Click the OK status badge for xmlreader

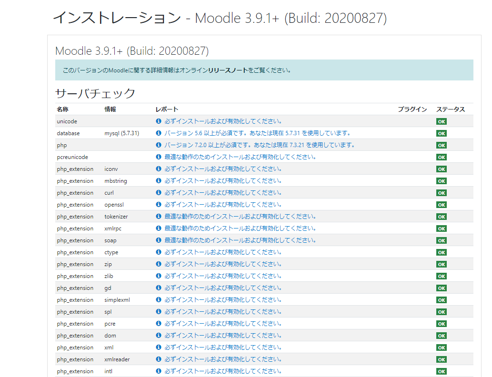441,360
